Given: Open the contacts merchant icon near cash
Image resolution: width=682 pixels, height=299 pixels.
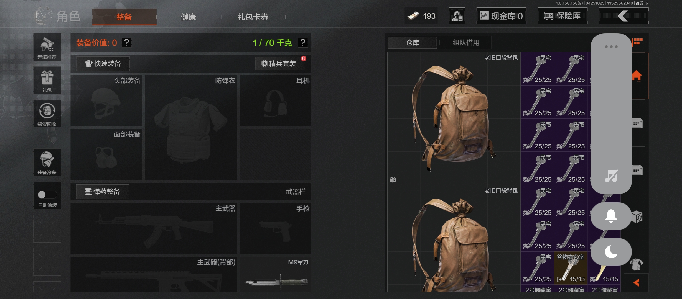Looking at the screenshot, I should pyautogui.click(x=457, y=16).
